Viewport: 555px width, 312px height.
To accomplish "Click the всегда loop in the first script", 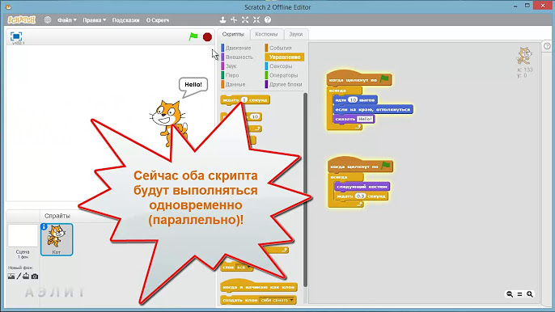I will 338,91.
